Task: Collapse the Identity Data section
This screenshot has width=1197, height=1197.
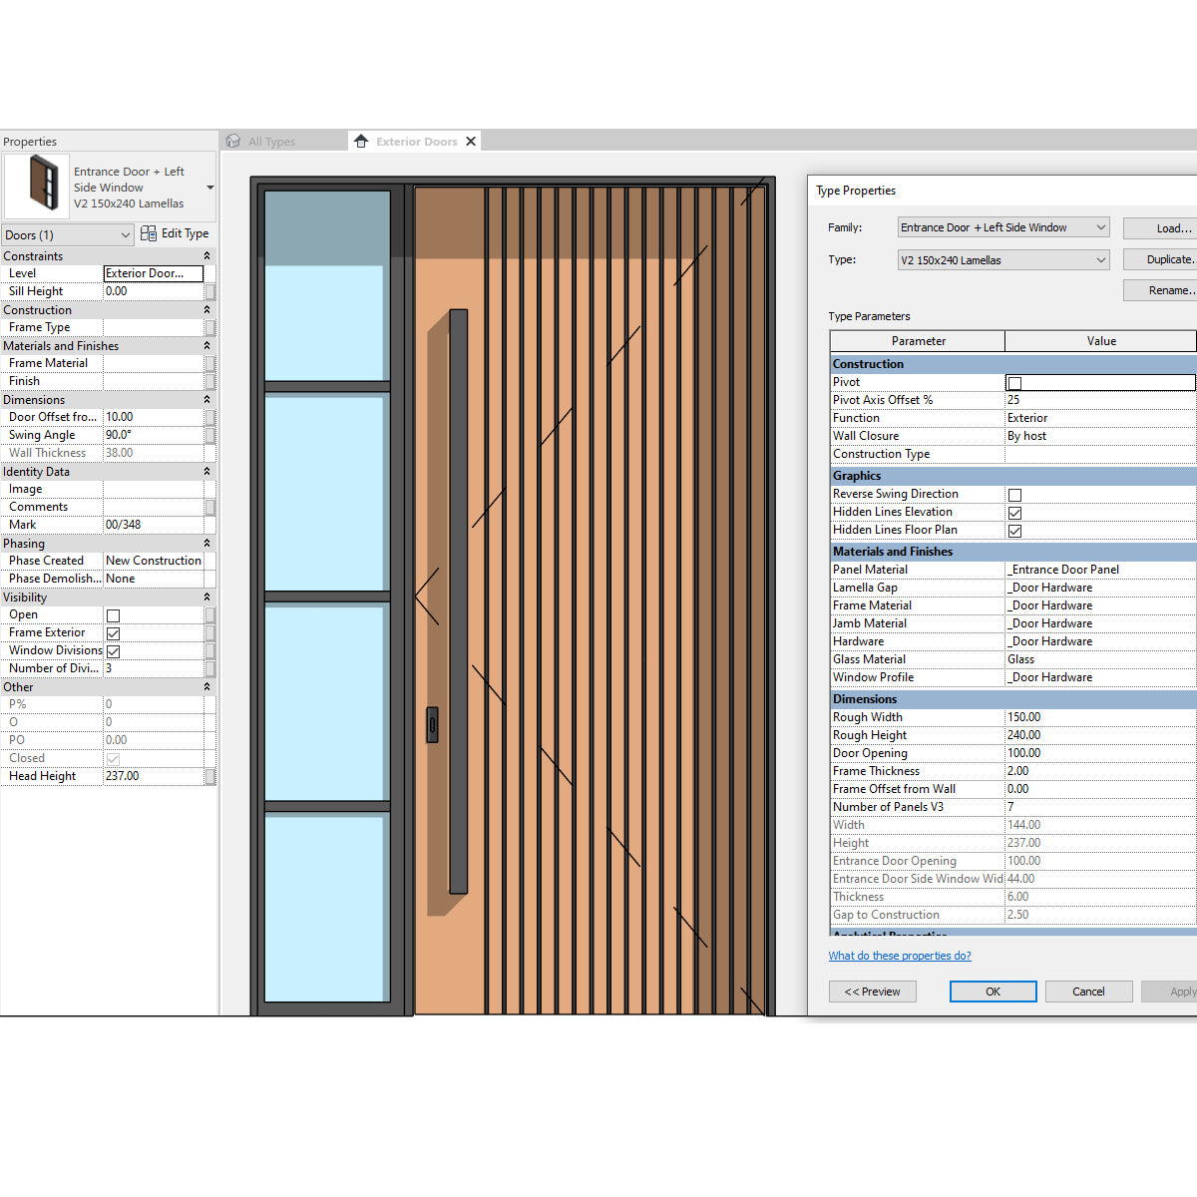Action: coord(206,472)
